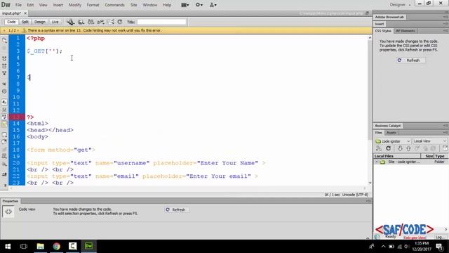Click the Expand All coding toolbar icon
Image resolution: width=449 pixels, height=253 pixels.
point(4,73)
